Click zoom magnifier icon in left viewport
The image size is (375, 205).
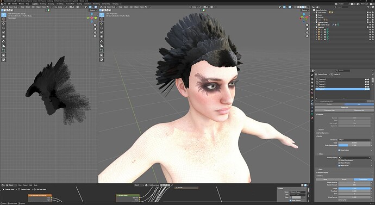[x=95, y=25]
